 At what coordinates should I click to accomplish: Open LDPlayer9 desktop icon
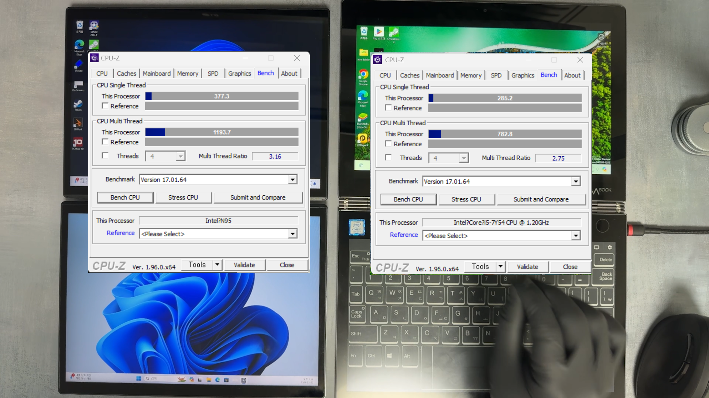362,139
